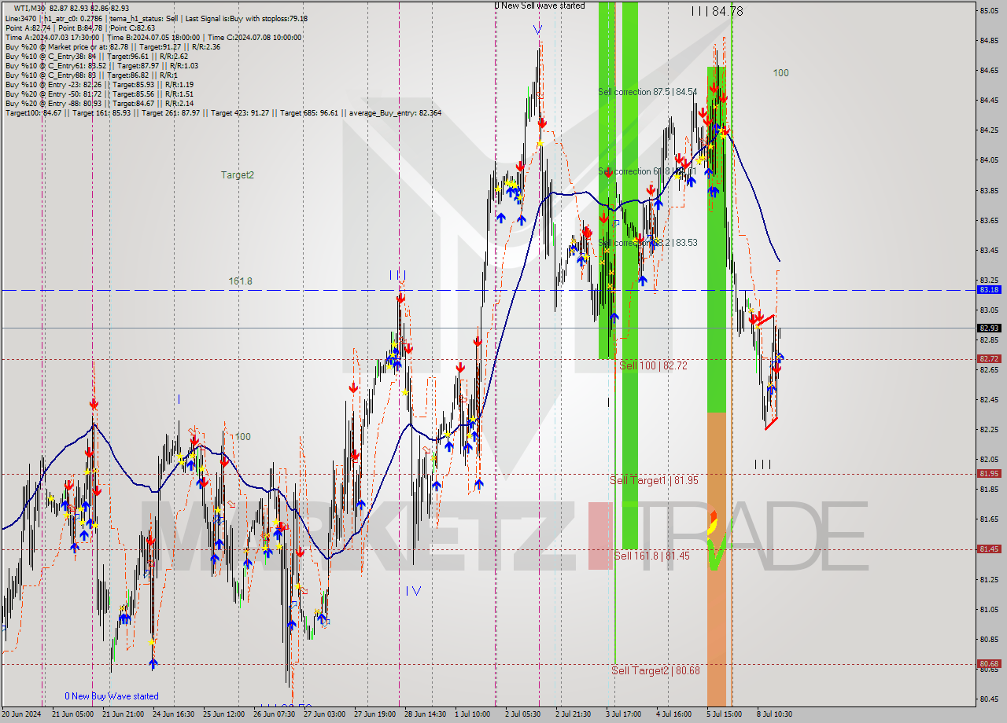Screen dimensions: 1007x723
Task: Click the 81.25 price axis value
Action: click(988, 579)
